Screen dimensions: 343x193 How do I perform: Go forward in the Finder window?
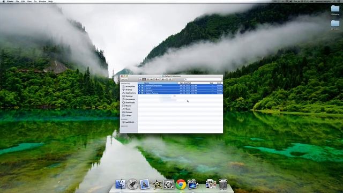coord(126,79)
